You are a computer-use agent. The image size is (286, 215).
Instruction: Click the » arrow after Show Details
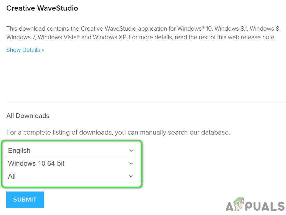pyautogui.click(x=43, y=50)
